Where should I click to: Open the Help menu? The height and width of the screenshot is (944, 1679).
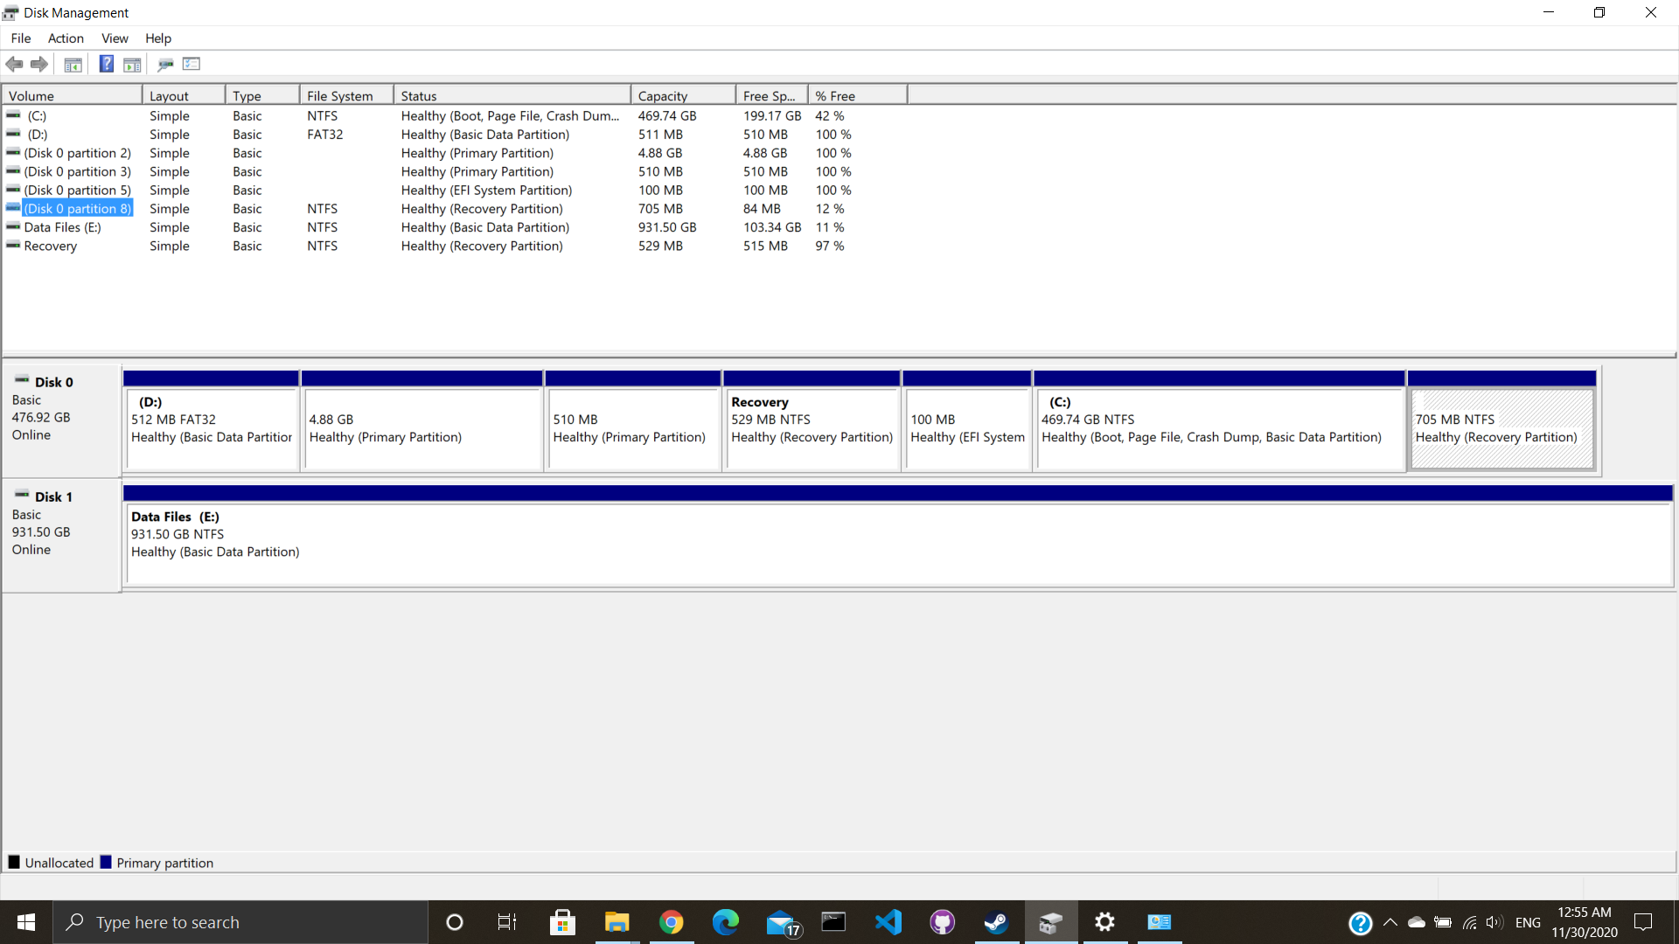158,38
